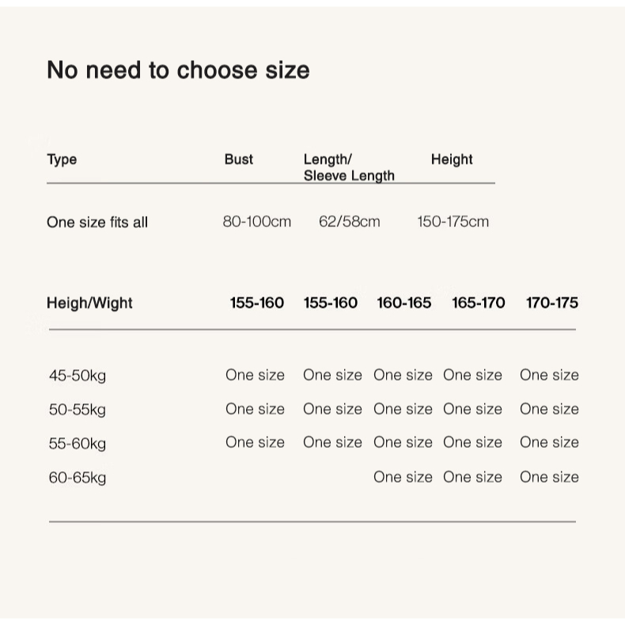Click the Length/Sleeve Length header
This screenshot has height=625, width=625.
[x=349, y=168]
